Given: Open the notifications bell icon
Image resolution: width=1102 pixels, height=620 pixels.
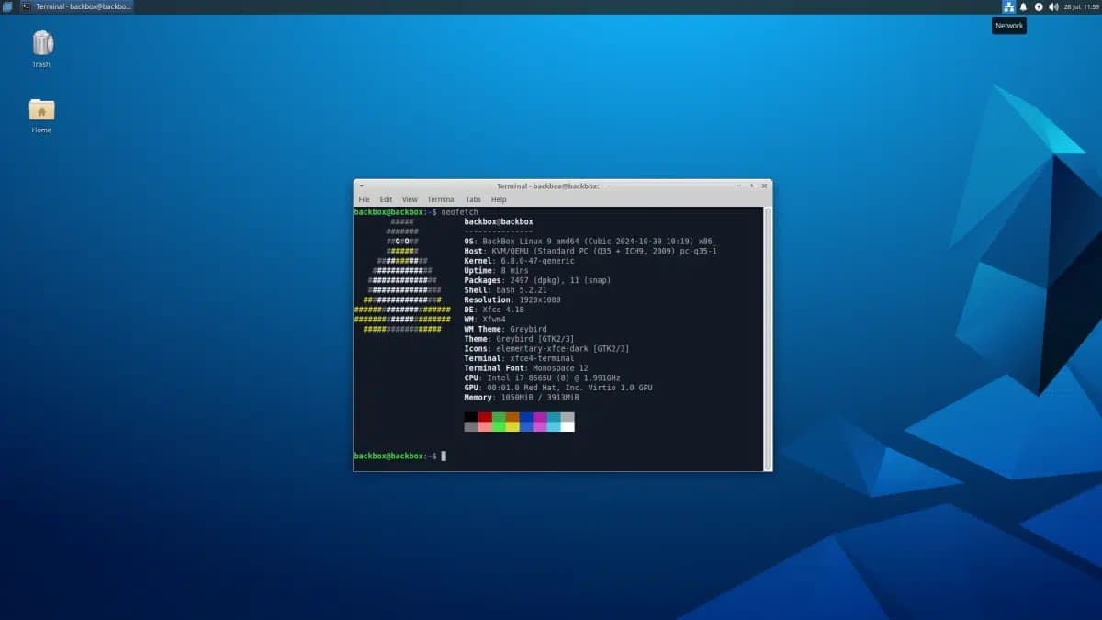Looking at the screenshot, I should (x=1023, y=6).
